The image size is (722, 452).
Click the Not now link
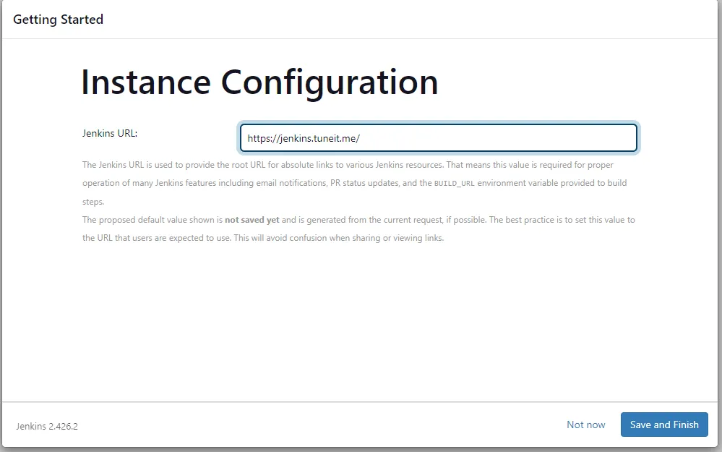[x=585, y=425]
